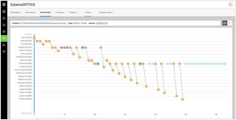Open the dashboard icon in sidebar
The image size is (236, 120).
4,12
